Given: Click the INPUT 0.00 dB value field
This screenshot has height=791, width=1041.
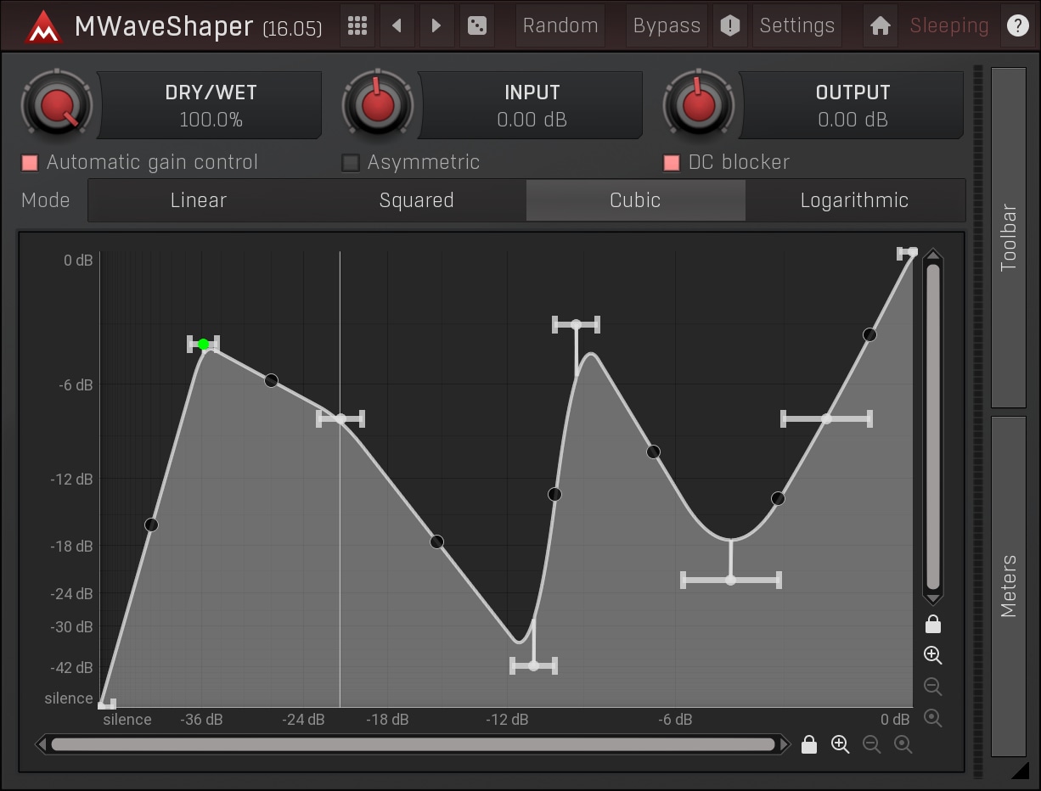Looking at the screenshot, I should coord(532,105).
